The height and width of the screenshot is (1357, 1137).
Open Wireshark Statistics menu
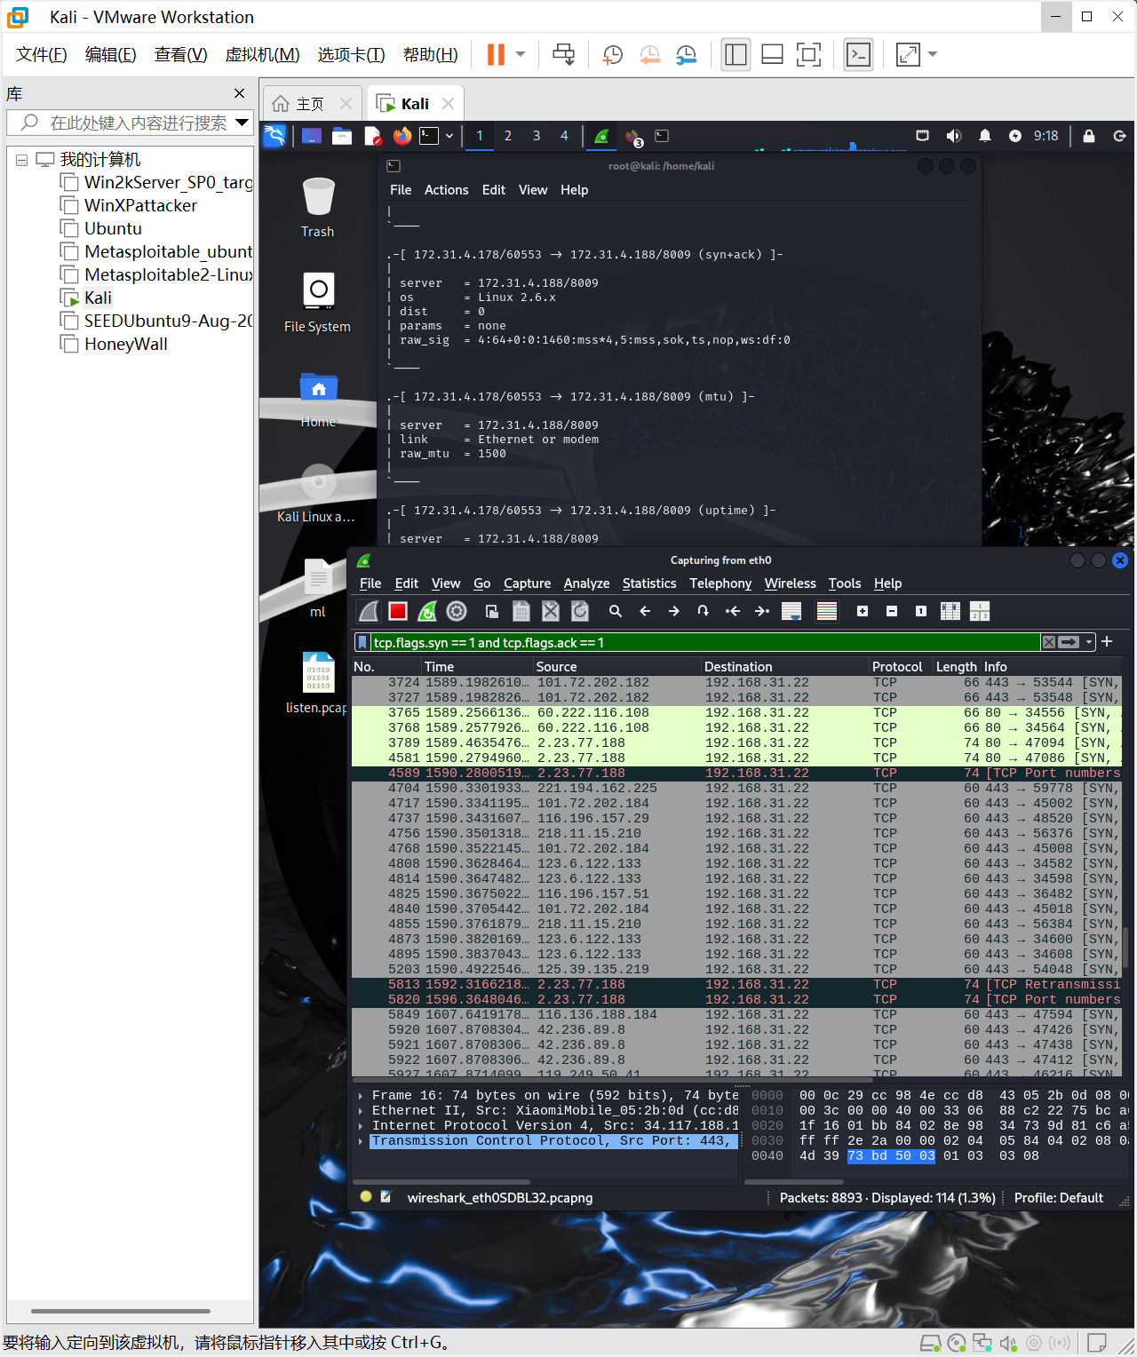(x=649, y=583)
